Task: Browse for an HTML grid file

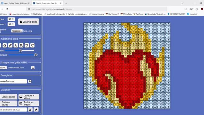Action: click(3, 68)
